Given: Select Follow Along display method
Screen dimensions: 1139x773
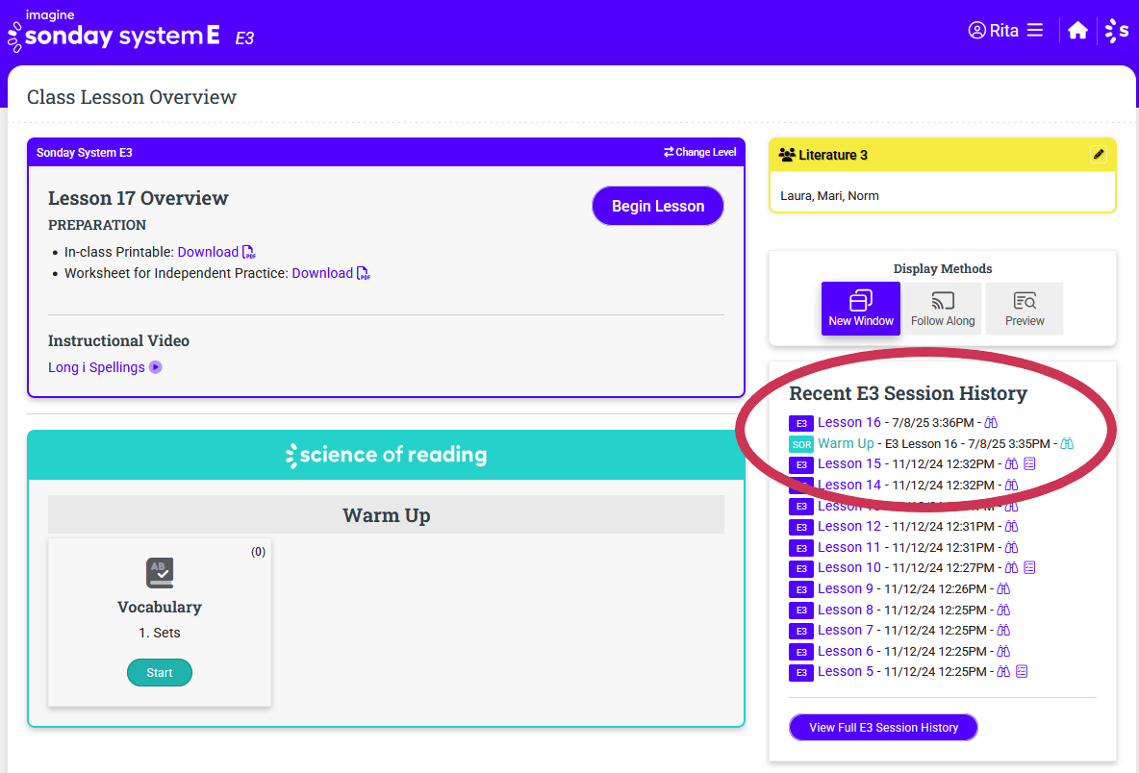Looking at the screenshot, I should [x=943, y=309].
